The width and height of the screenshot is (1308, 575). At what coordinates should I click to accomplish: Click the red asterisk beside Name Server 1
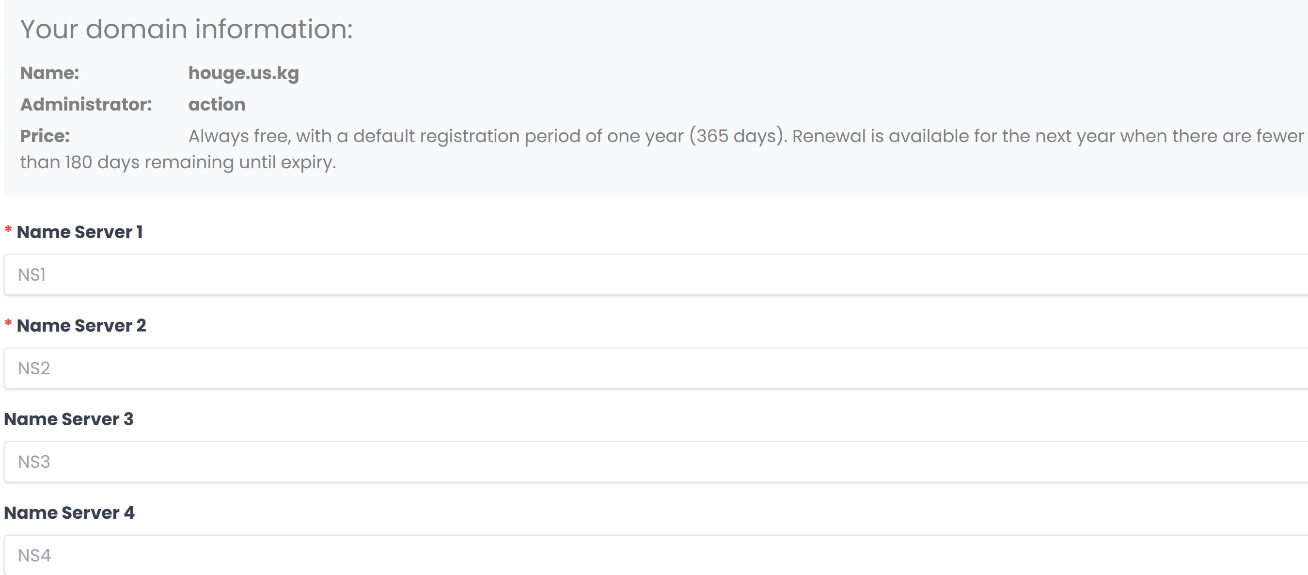(8, 230)
